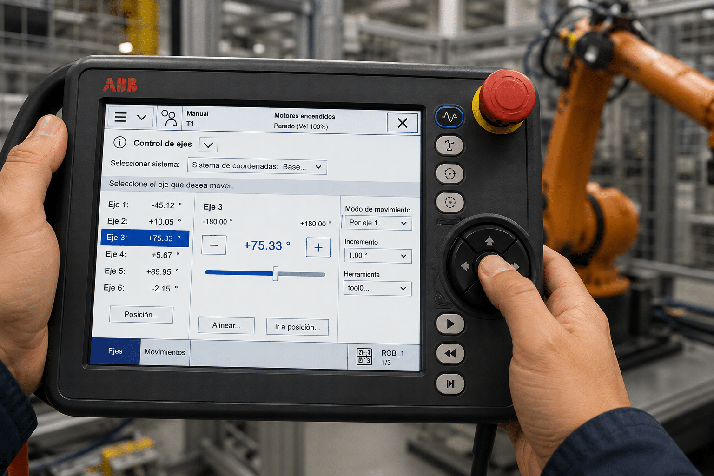Select the Eje 4 row
714x476 pixels.
144,255
